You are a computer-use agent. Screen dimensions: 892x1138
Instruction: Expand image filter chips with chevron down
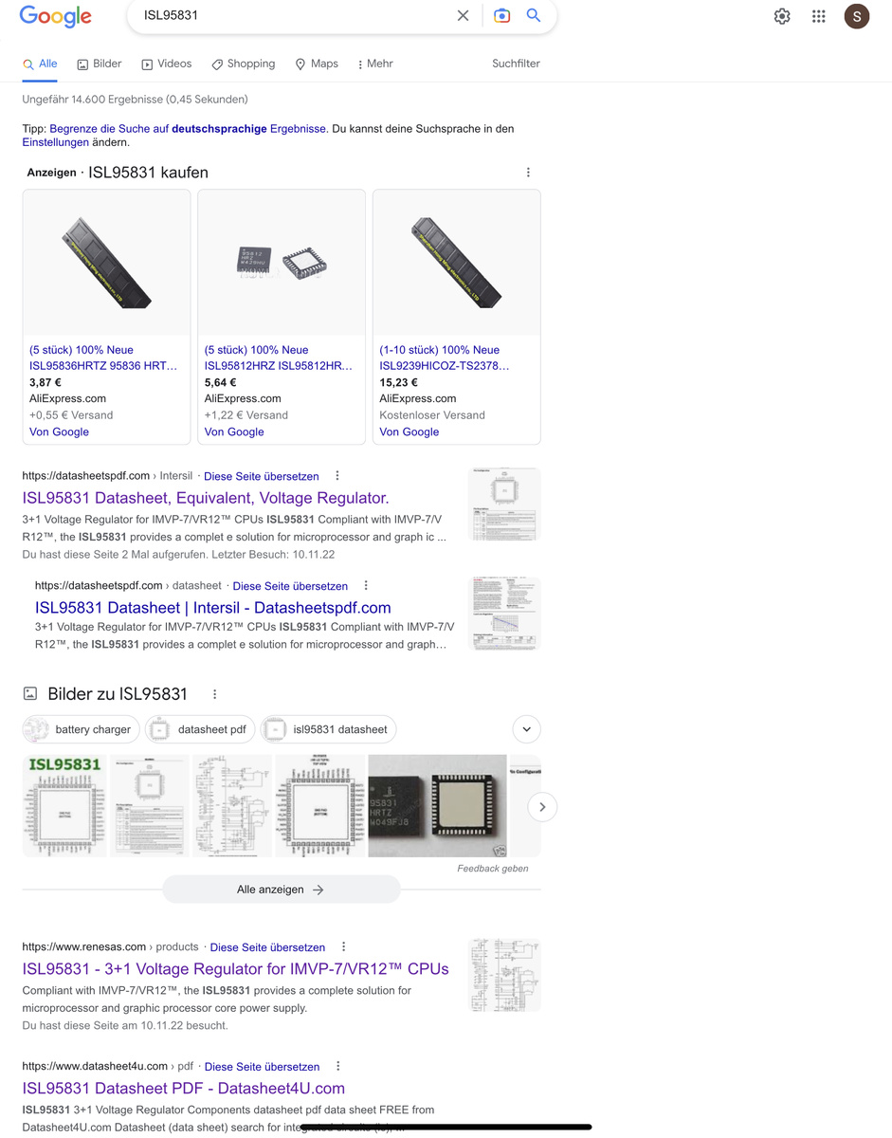[x=526, y=729]
